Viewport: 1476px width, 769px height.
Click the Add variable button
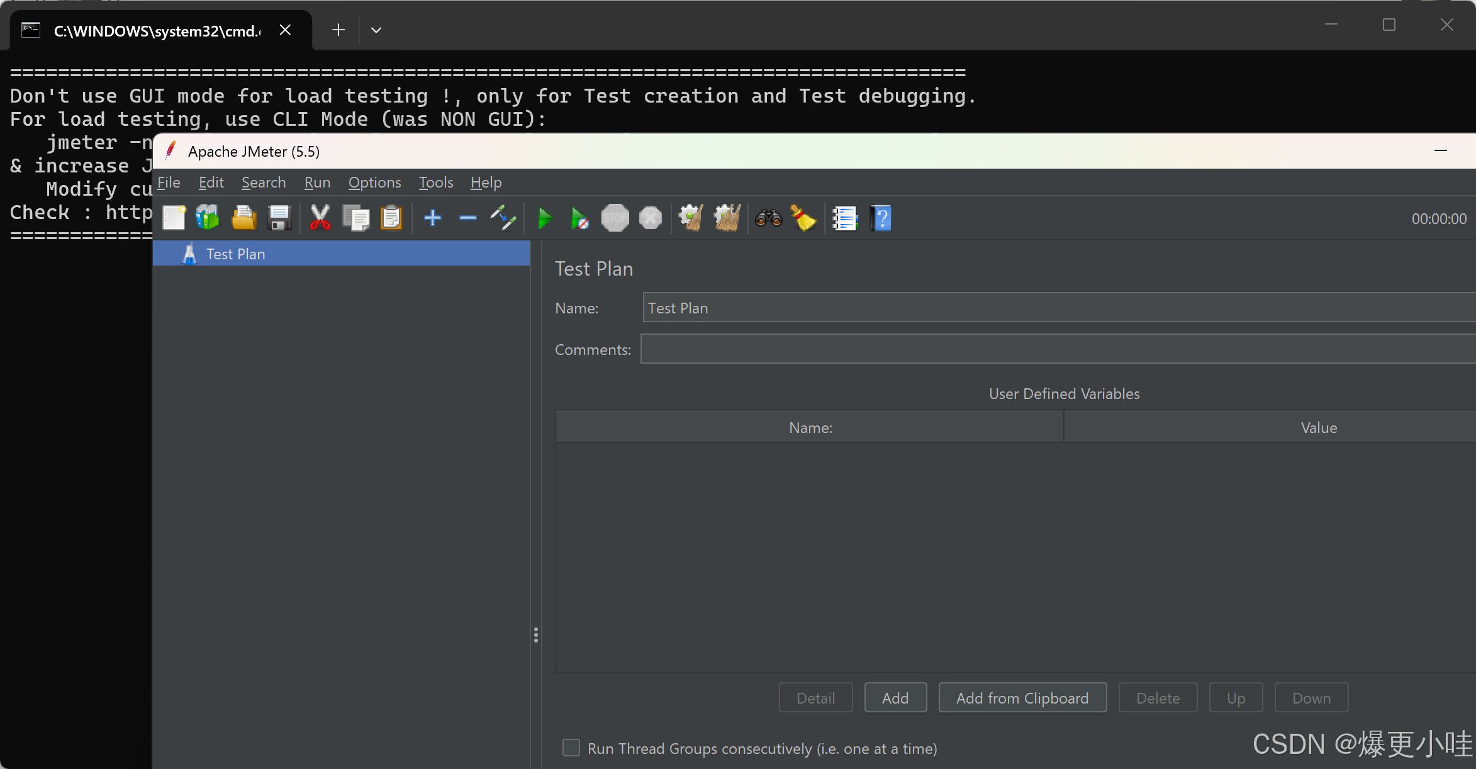(895, 698)
